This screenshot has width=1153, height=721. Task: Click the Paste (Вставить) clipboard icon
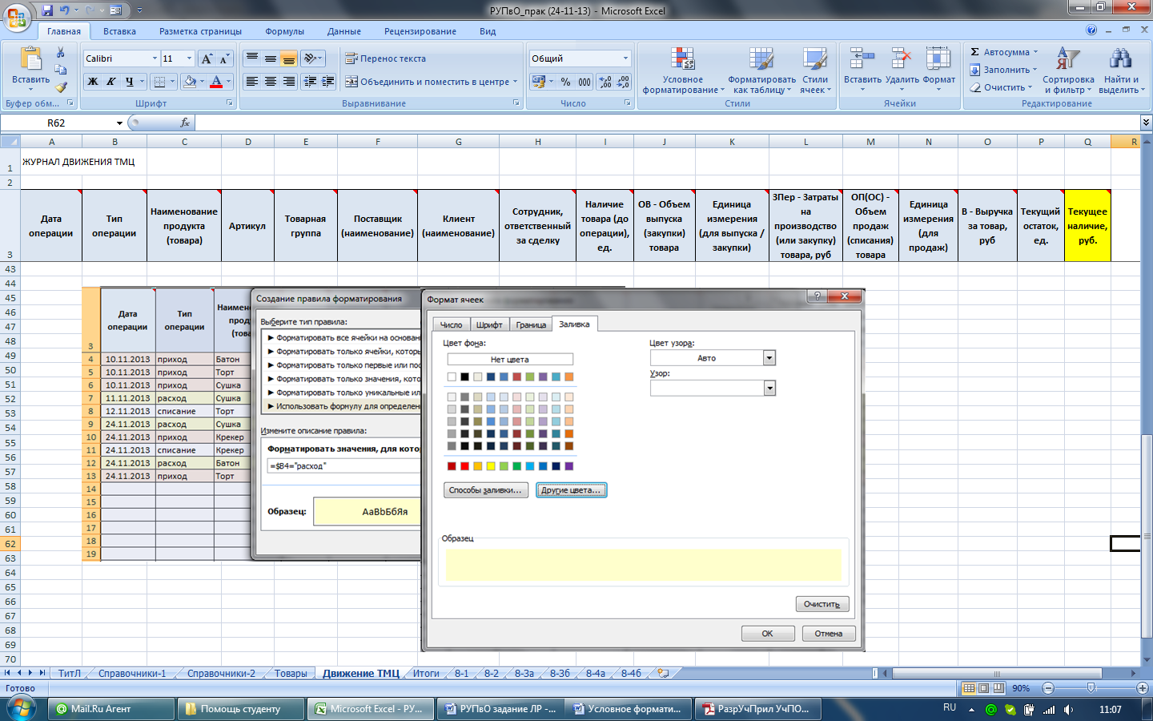[x=30, y=60]
